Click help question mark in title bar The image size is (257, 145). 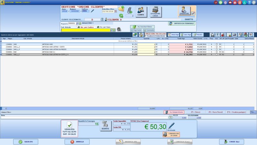[249, 3]
